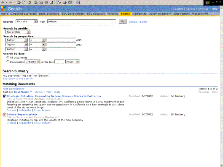Click the Print toolbar icon
The width and height of the screenshot is (223, 167).
(65, 3)
